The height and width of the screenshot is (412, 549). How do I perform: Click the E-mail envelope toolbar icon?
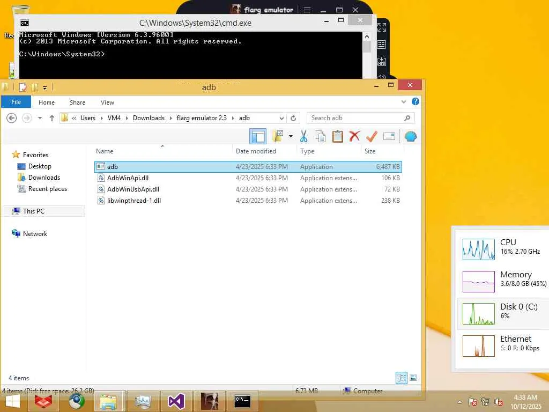pos(389,136)
